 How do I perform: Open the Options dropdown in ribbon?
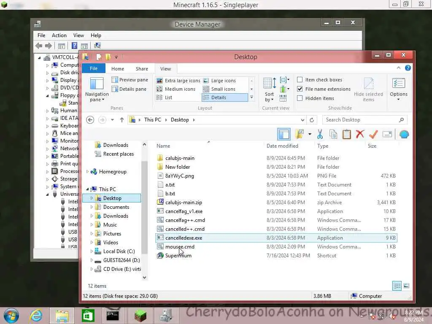pos(398,97)
